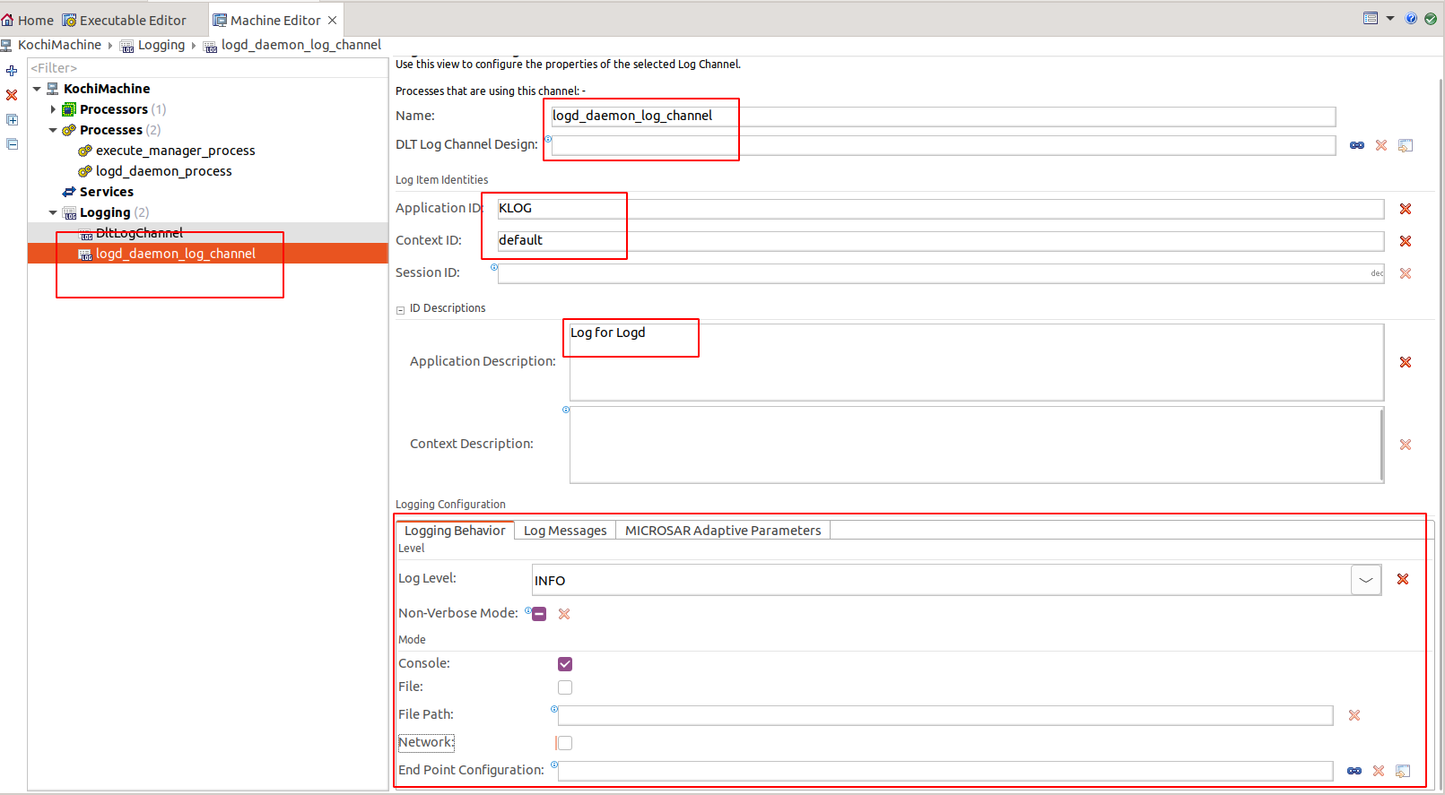Switch to the Home tab

28,20
